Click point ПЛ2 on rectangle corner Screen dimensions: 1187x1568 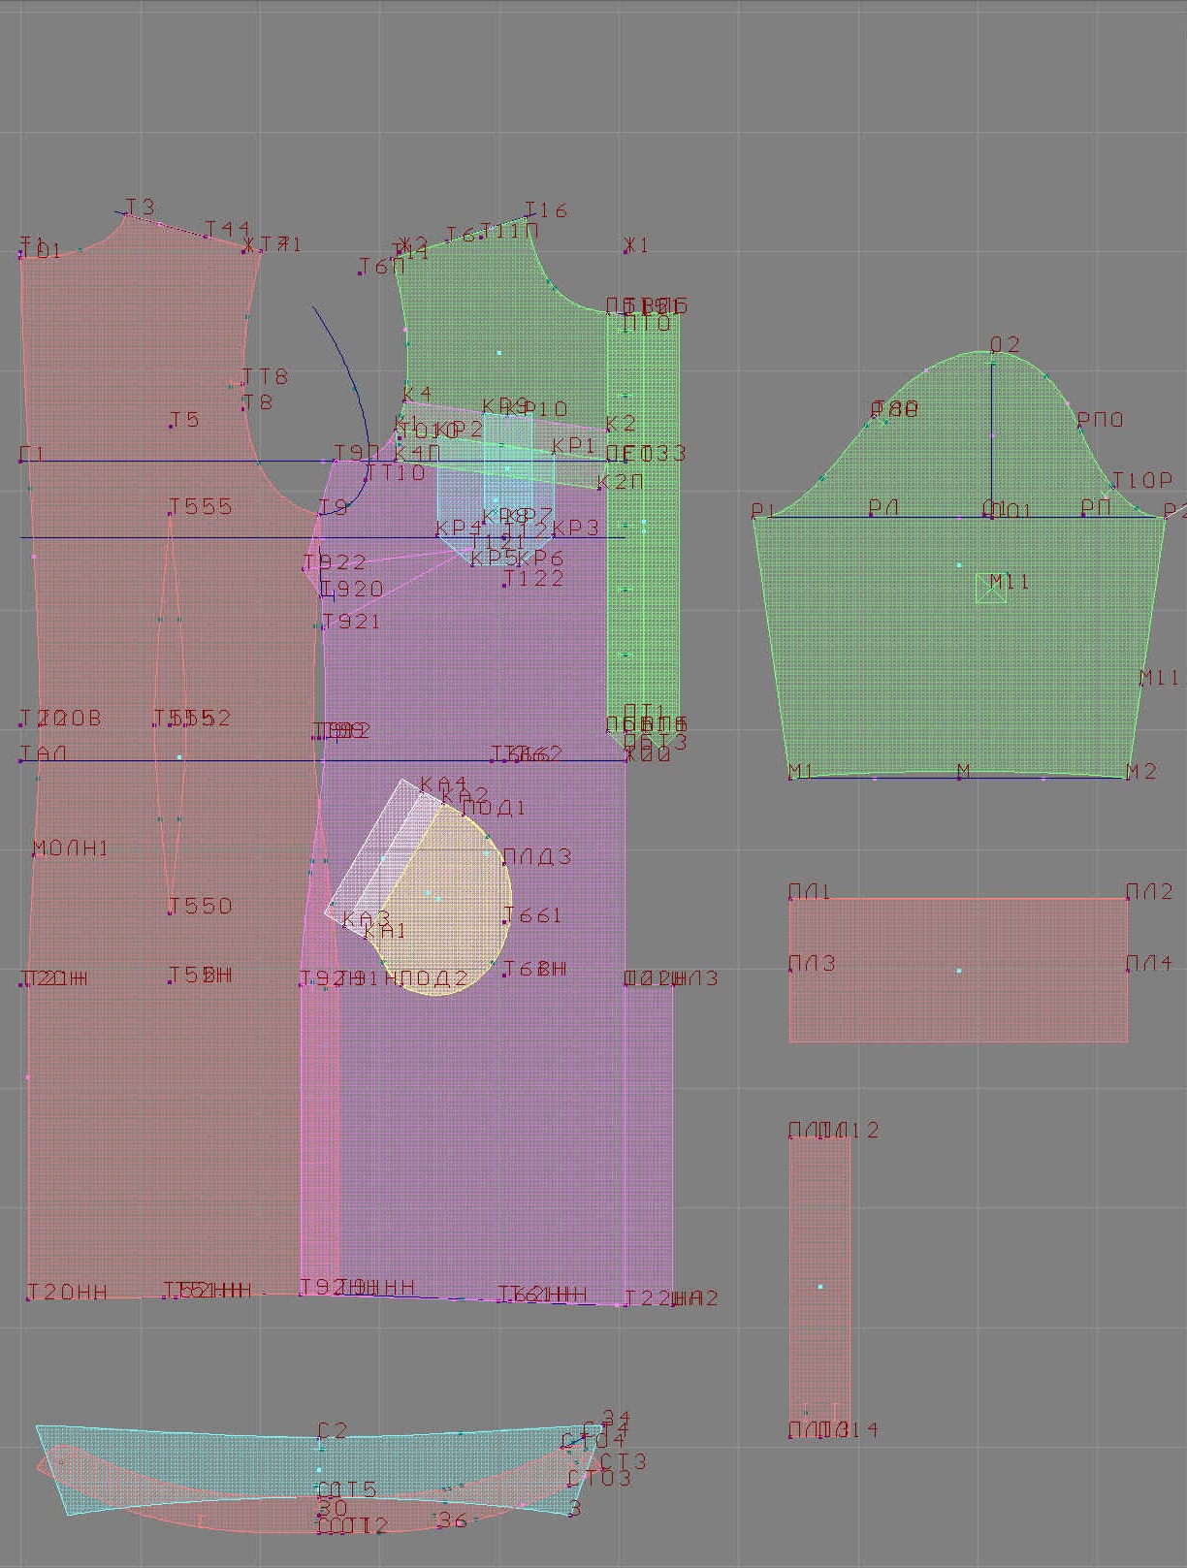(x=1127, y=899)
